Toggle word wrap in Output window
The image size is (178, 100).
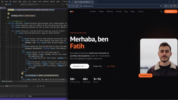(x=41, y=86)
